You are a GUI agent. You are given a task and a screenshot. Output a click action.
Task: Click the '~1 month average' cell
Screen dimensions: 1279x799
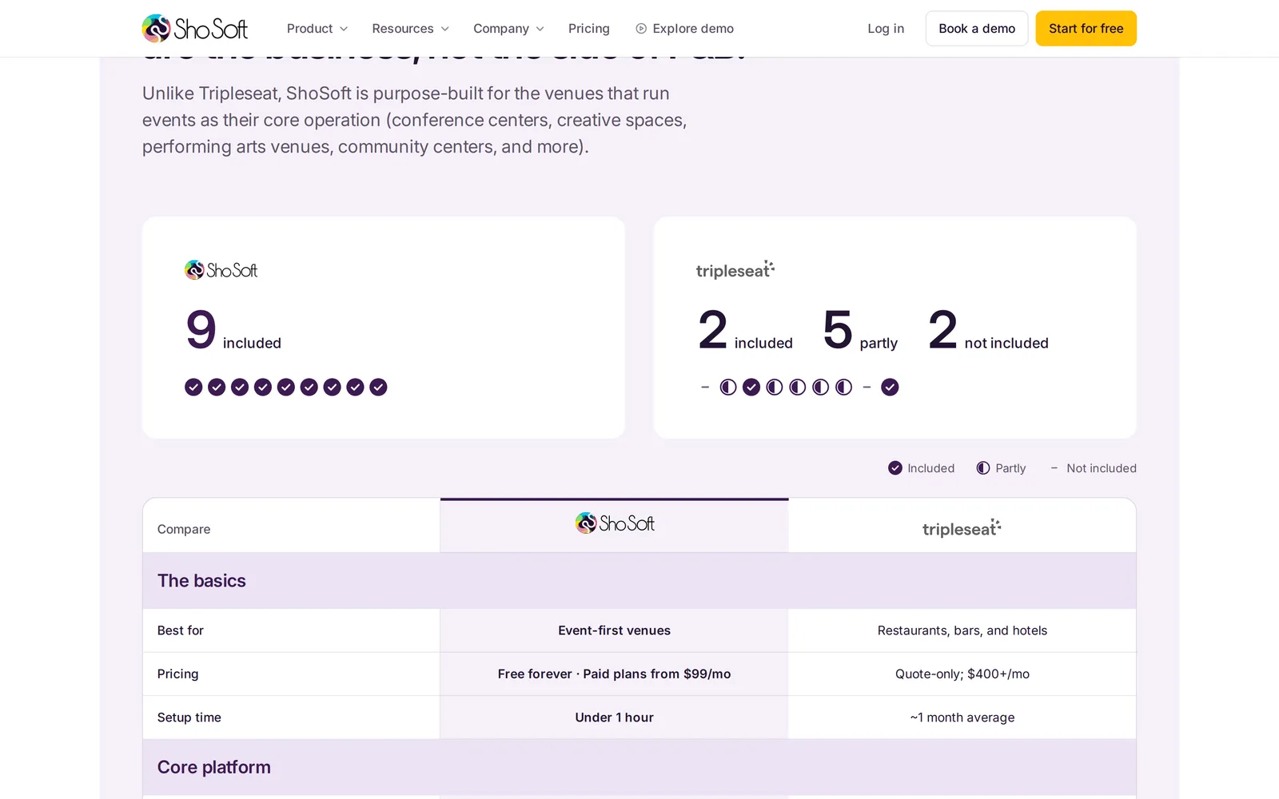(x=962, y=718)
